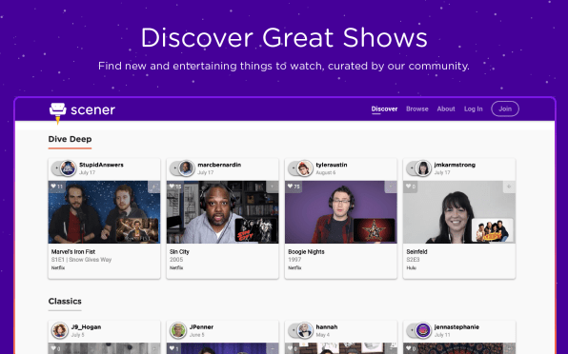
Task: Open the About page link
Action: coord(446,108)
